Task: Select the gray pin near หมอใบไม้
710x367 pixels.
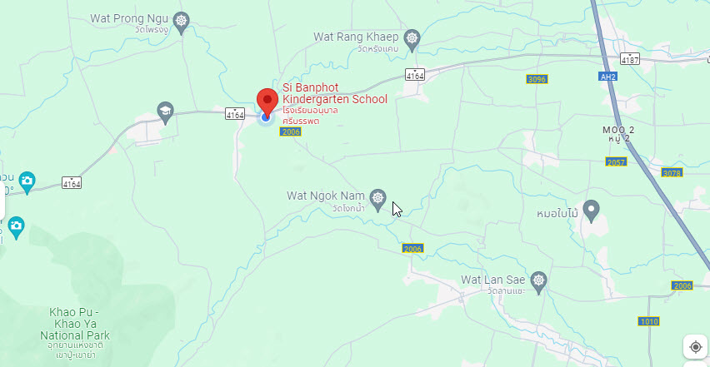Action: (x=591, y=211)
